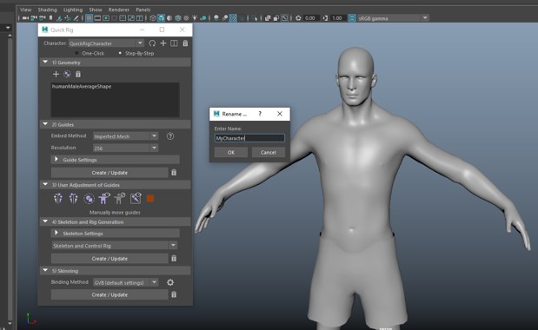
Task: Open the Character QuickRigCharacter dropdown
Action: [x=106, y=43]
